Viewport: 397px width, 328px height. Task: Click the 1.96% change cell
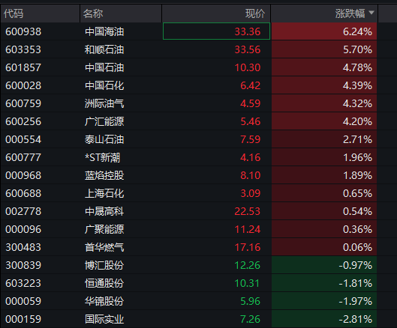[x=324, y=157]
